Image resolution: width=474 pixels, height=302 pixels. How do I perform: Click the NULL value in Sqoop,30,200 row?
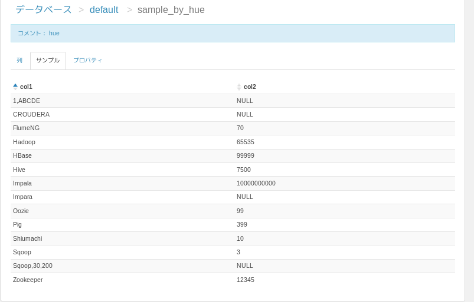245,266
